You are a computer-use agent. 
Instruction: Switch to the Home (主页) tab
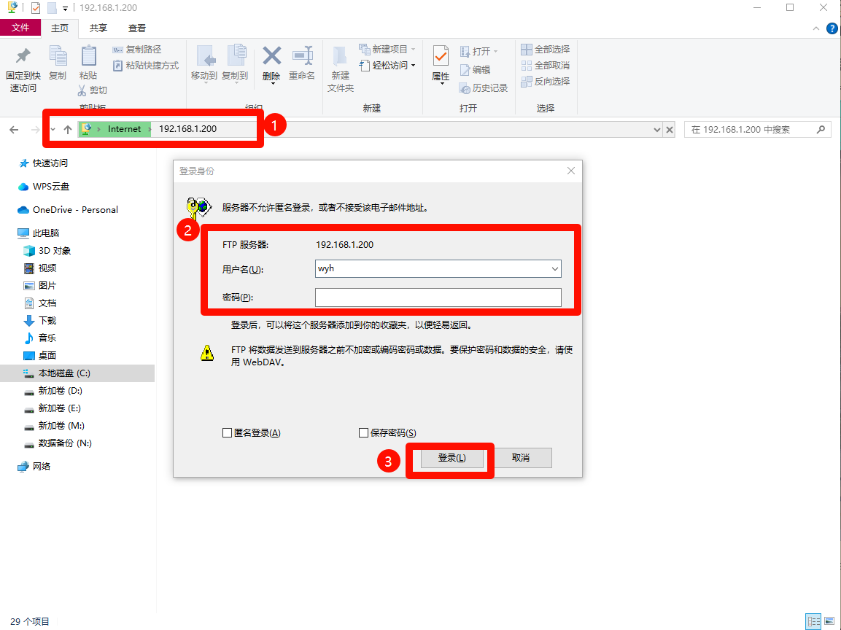point(60,28)
